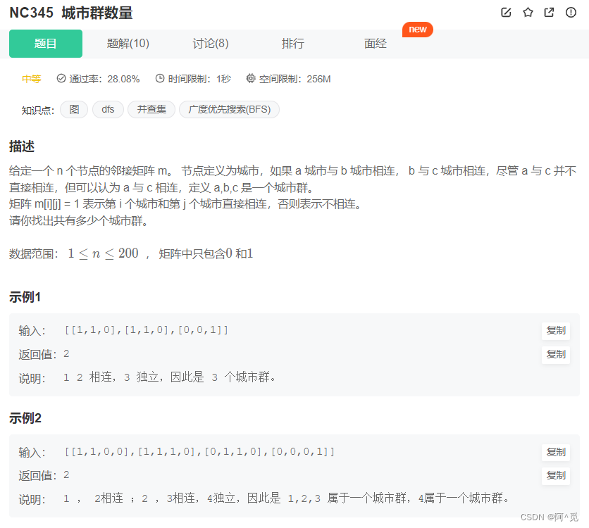Select the 广度优先搜索(BFS) tag
Image resolution: width=589 pixels, height=528 pixels.
(x=229, y=109)
